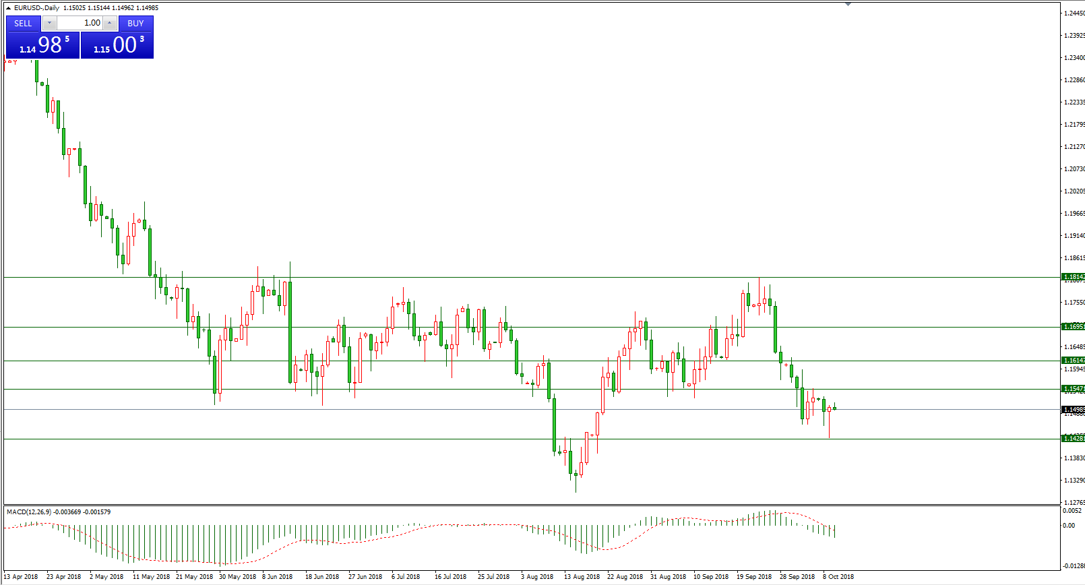Click the current price tag 1.1498 on axis

[x=1073, y=410]
